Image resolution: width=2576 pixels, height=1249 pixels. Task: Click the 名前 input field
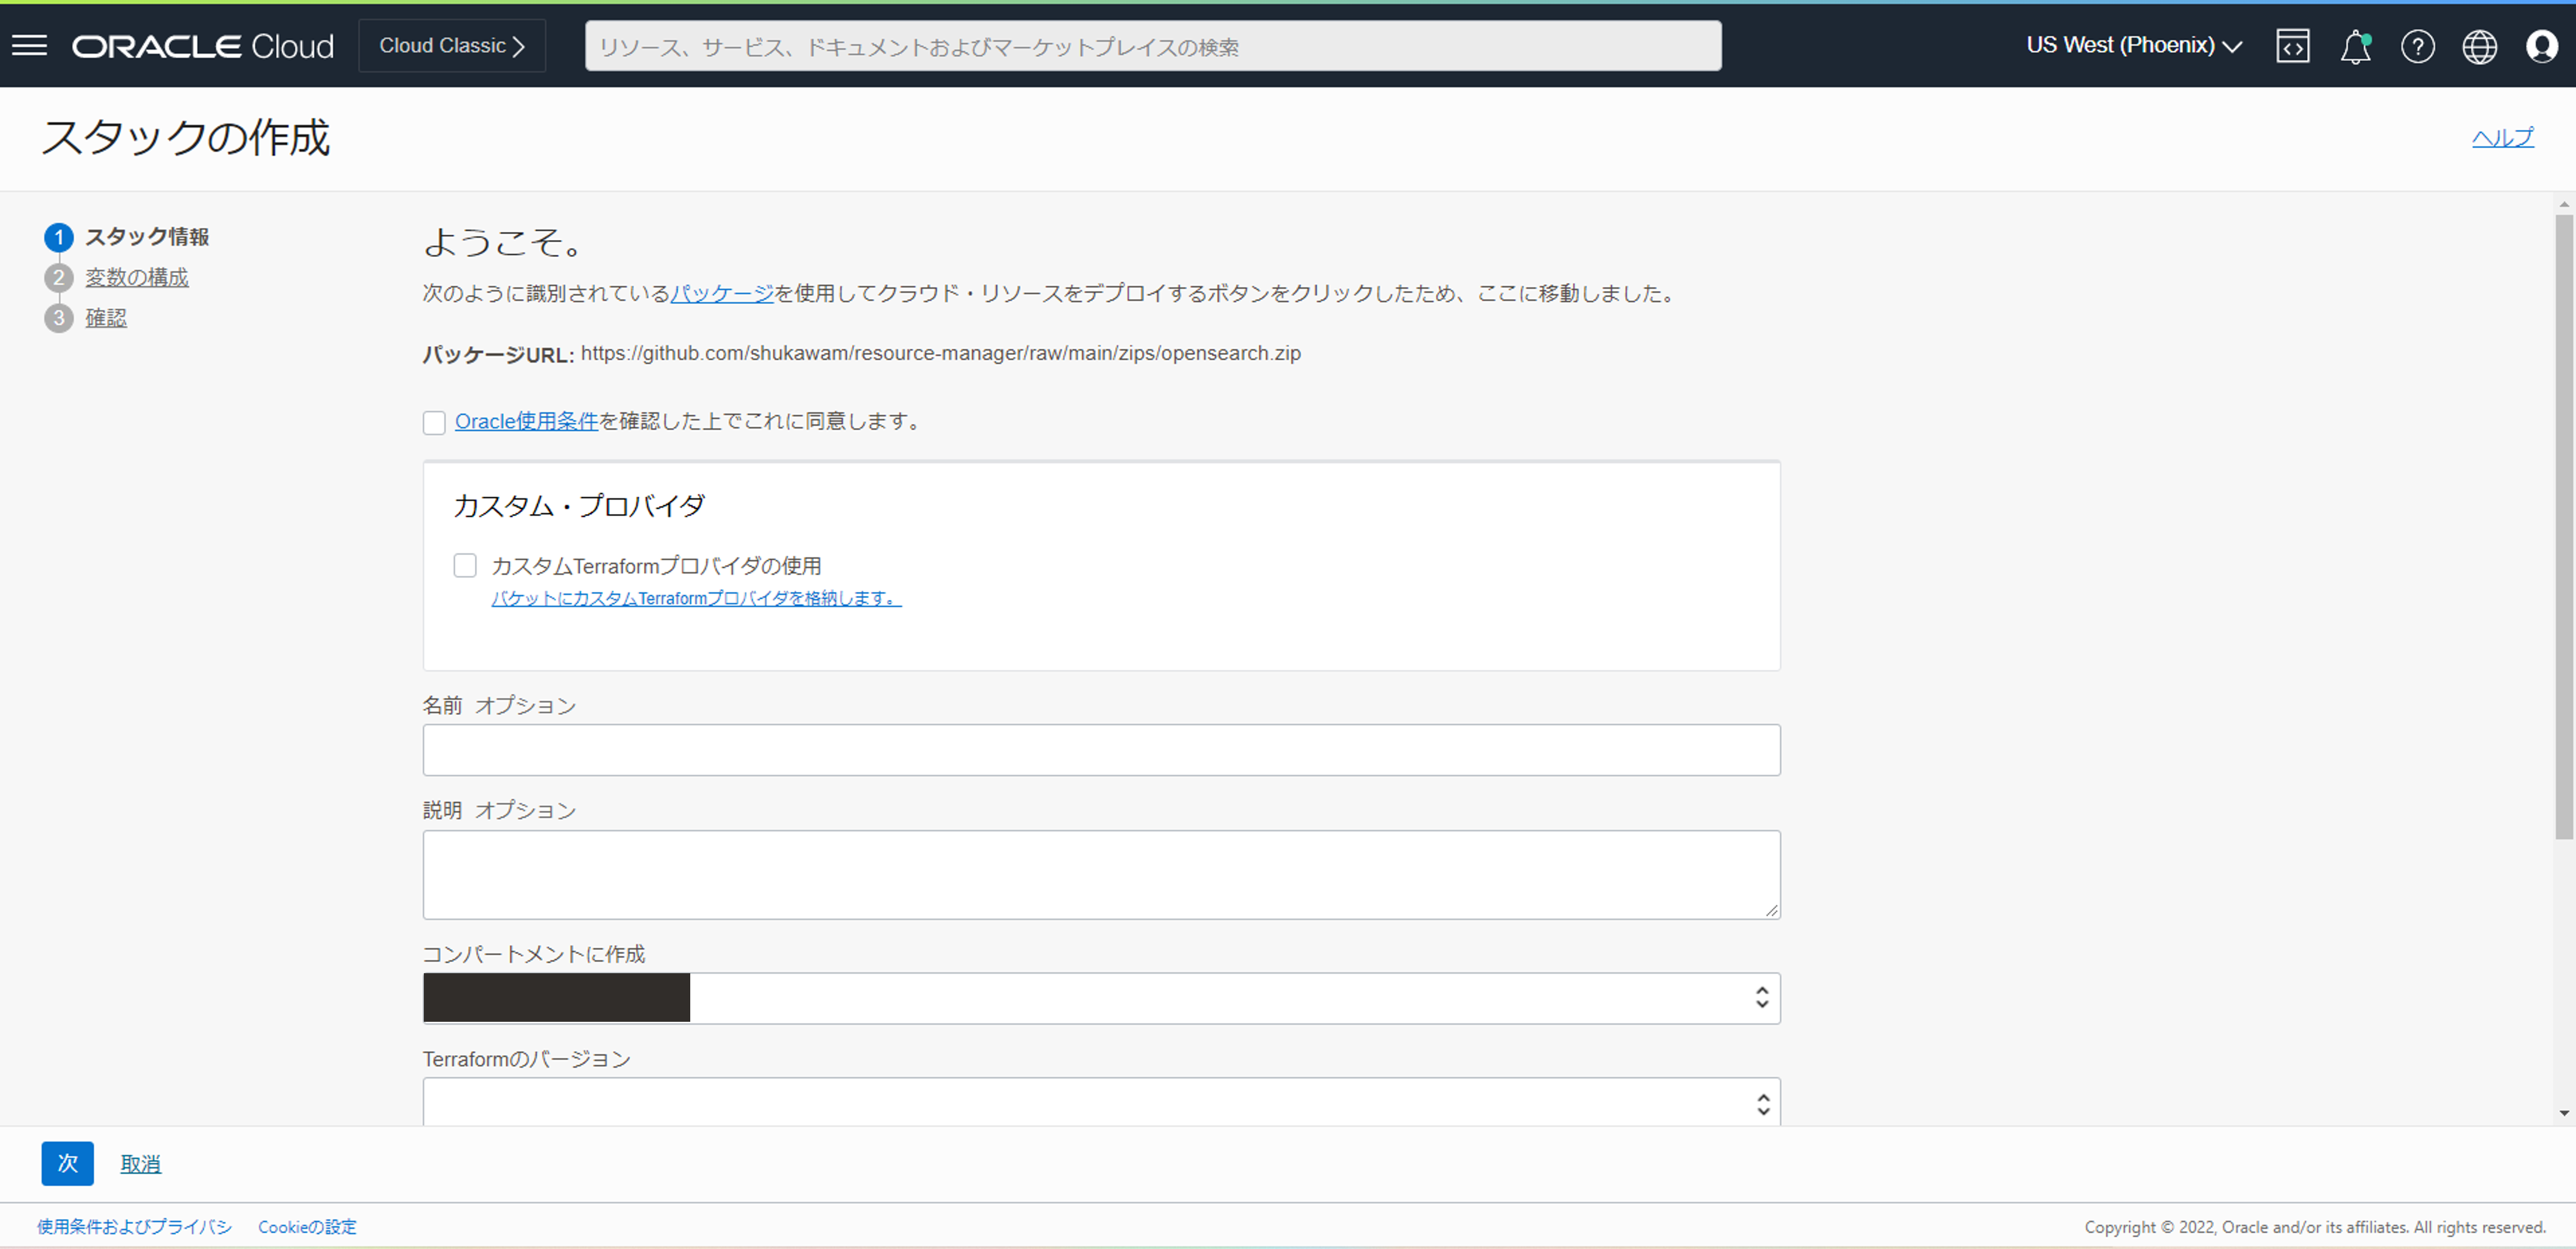[1100, 749]
